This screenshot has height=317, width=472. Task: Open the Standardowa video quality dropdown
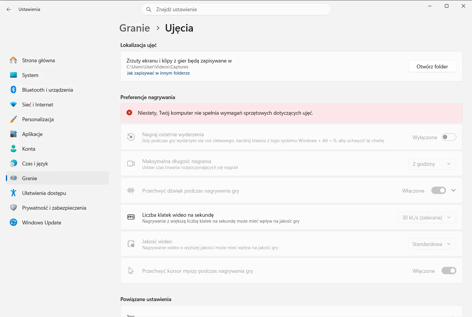point(432,244)
